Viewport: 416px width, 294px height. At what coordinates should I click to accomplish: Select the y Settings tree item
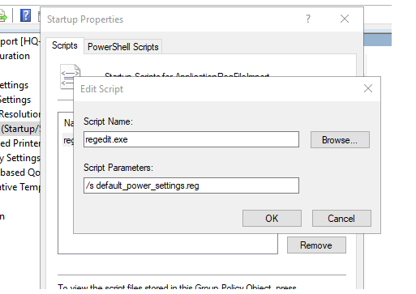pyautogui.click(x=20, y=158)
